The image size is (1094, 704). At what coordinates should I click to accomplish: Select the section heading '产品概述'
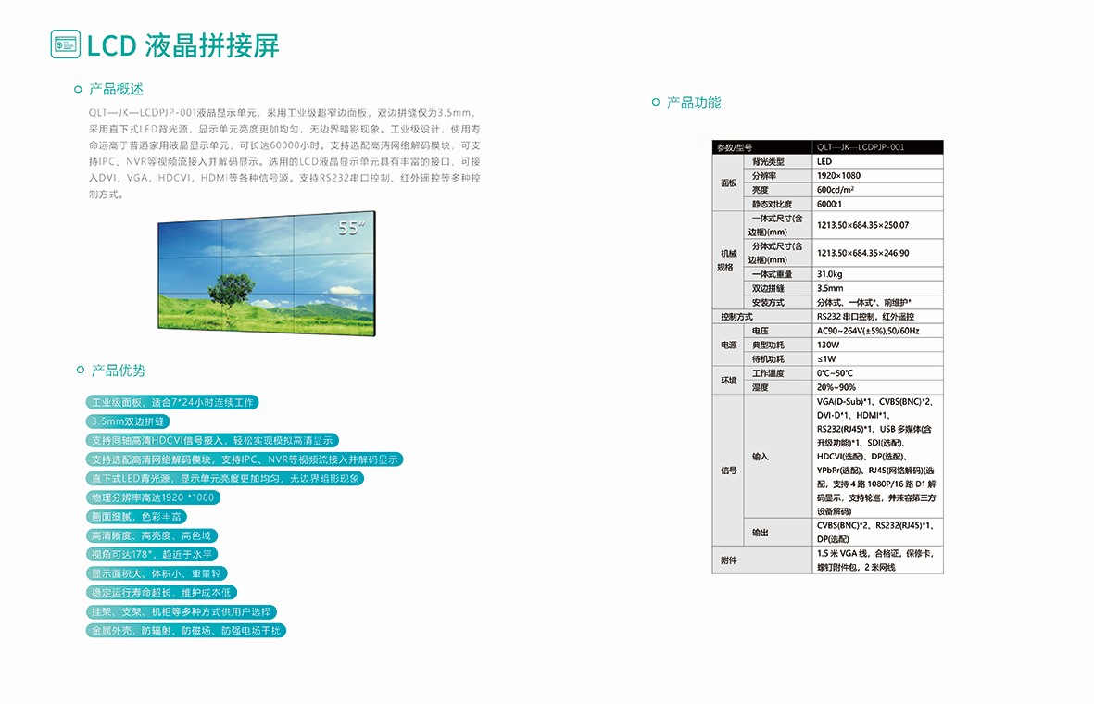pos(116,89)
